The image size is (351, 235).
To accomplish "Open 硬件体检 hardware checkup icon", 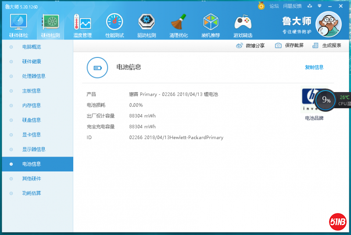I will (x=18, y=25).
